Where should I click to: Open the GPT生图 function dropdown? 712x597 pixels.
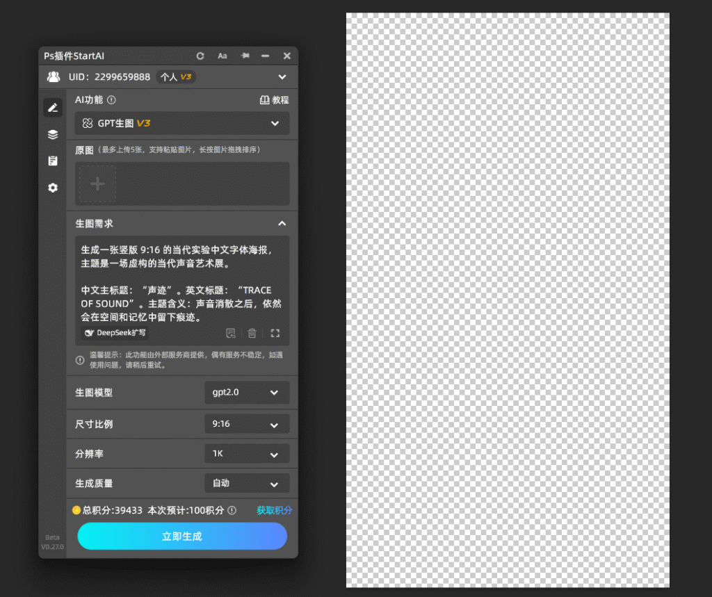(x=182, y=124)
